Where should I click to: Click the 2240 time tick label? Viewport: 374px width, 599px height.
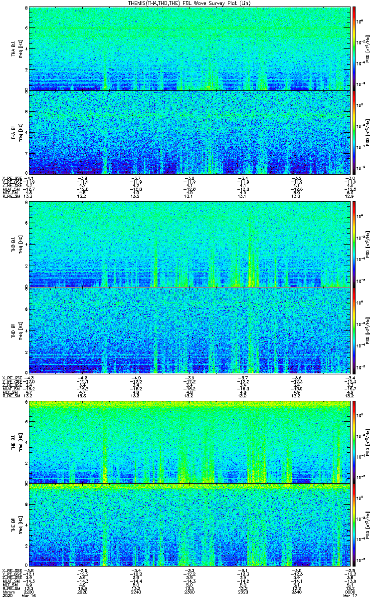click(136, 592)
